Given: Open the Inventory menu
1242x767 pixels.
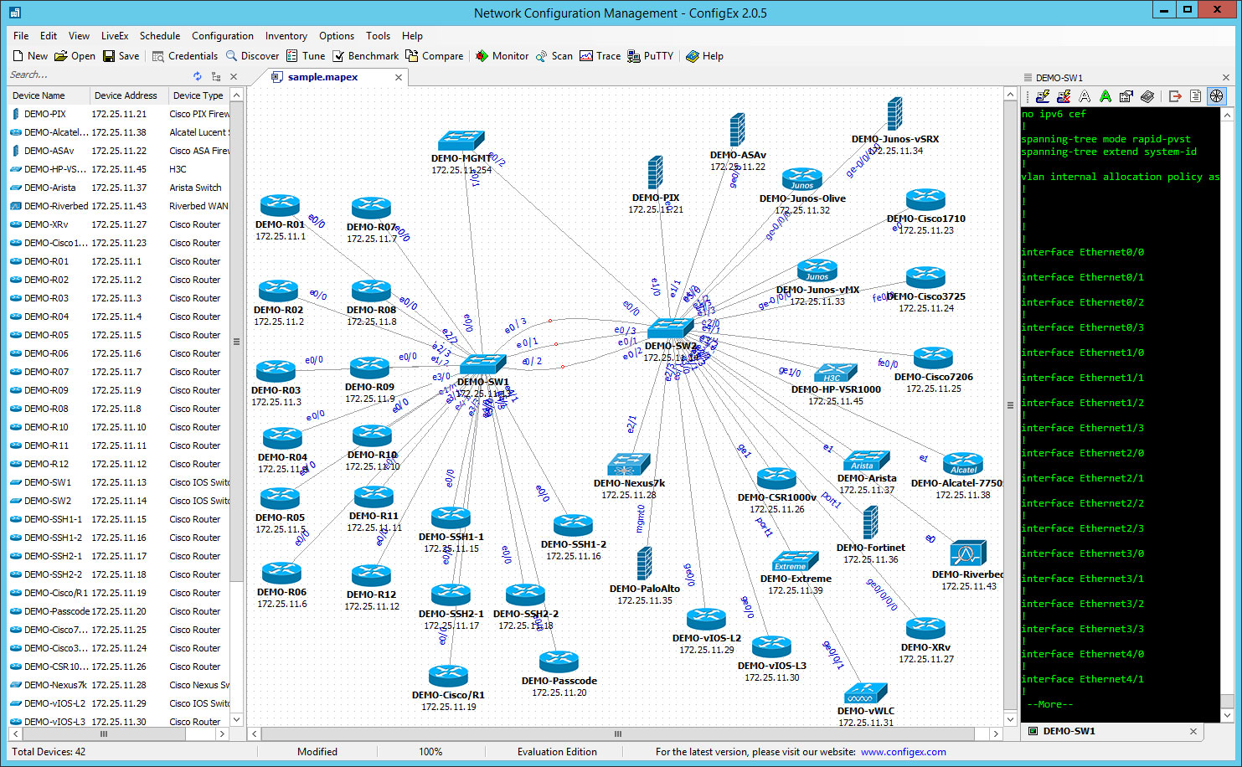Looking at the screenshot, I should (x=286, y=36).
